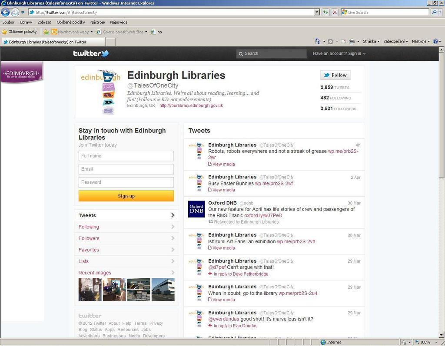Click the Read mail icon
This screenshot has width=445, height=346.
click(x=343, y=41)
